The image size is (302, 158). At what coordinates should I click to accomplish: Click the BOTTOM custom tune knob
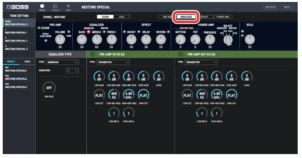pyautogui.click(x=180, y=39)
